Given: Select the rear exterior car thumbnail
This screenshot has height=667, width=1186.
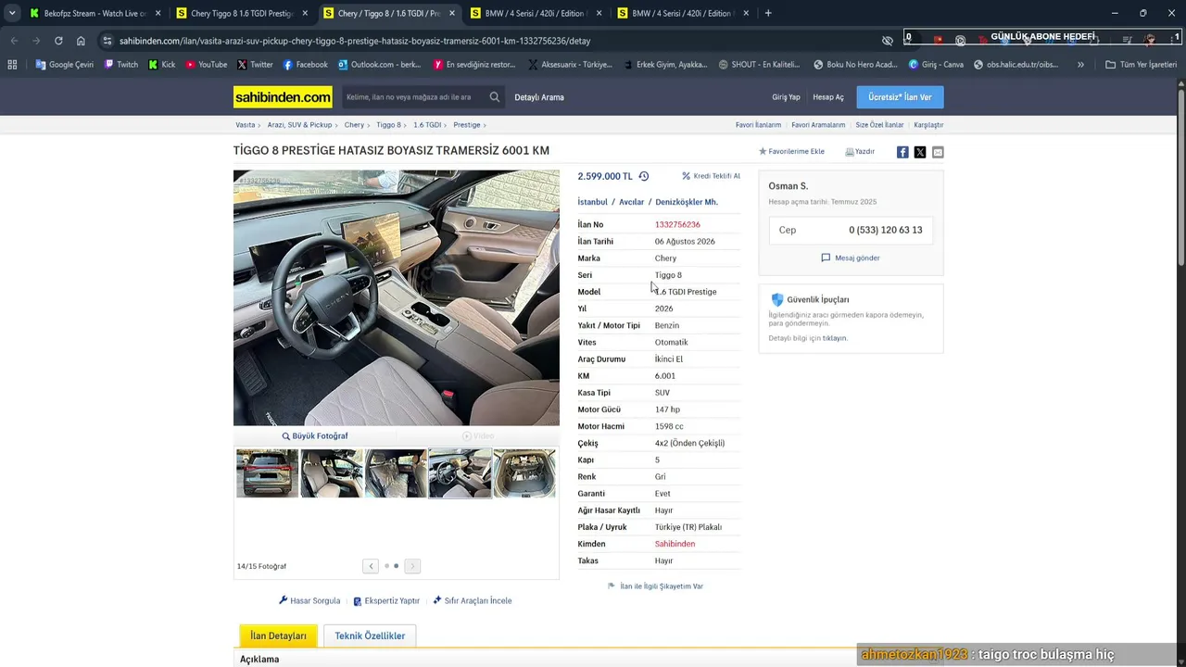Looking at the screenshot, I should tap(267, 473).
